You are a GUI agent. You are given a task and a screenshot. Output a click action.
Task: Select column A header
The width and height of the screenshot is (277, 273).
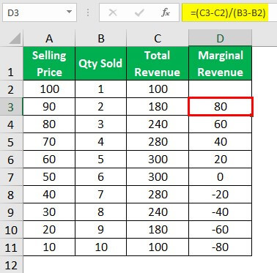(49, 38)
